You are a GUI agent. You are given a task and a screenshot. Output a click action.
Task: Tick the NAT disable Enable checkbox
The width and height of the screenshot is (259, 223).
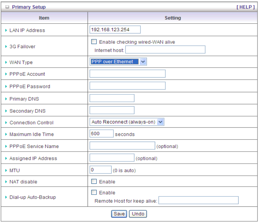click(x=94, y=182)
